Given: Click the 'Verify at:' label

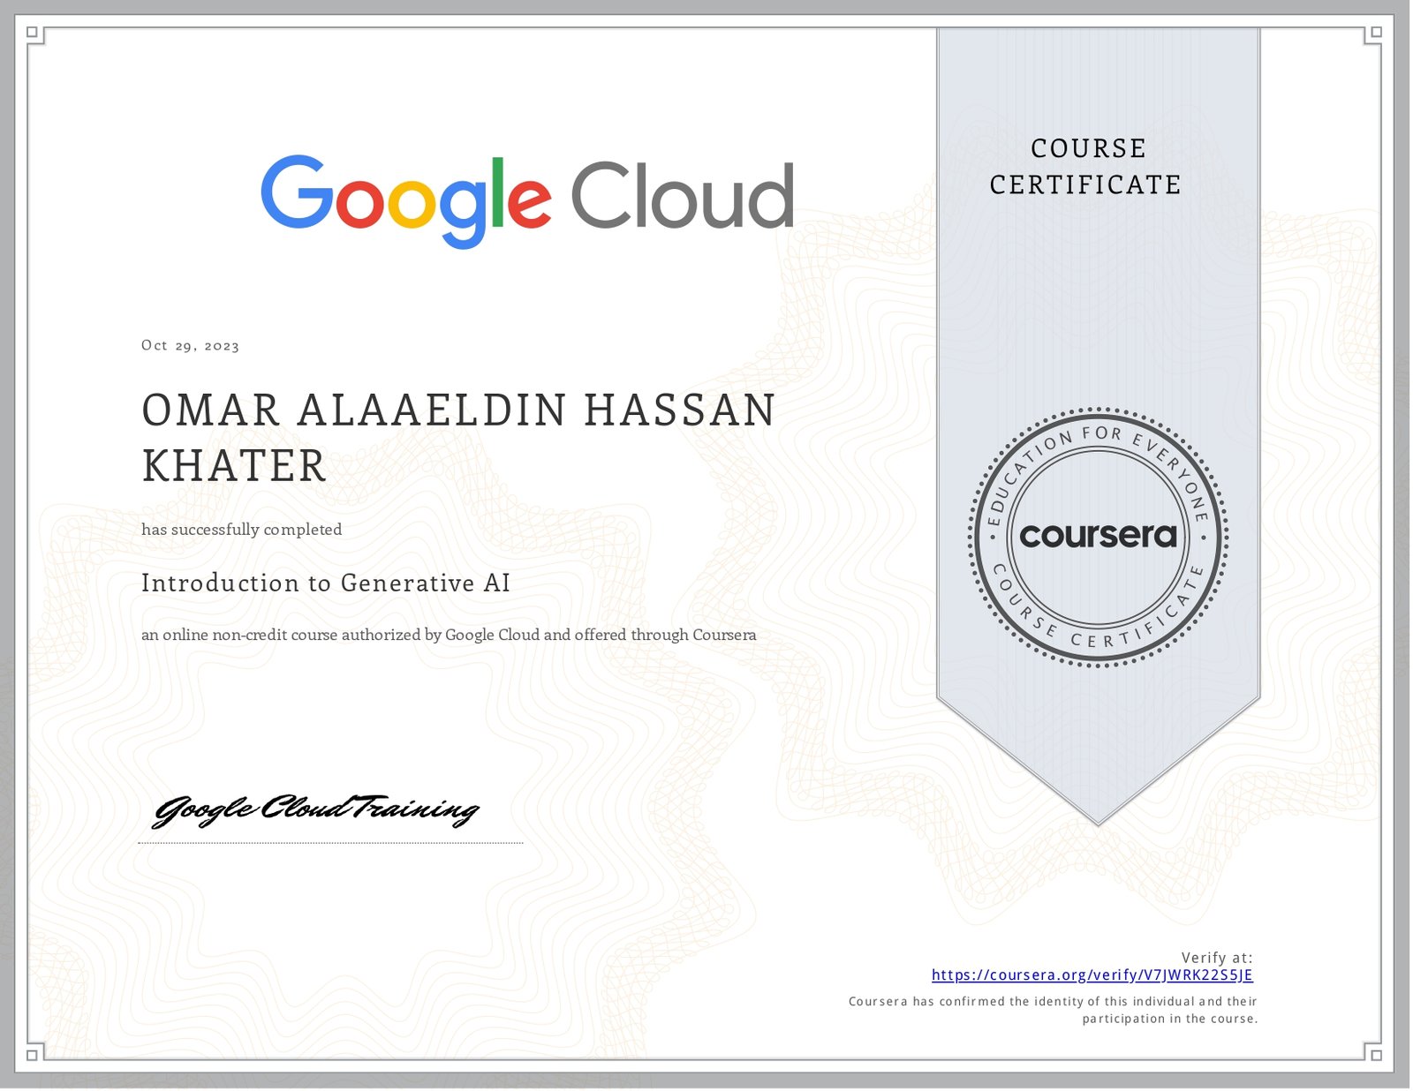Looking at the screenshot, I should pyautogui.click(x=1216, y=958).
